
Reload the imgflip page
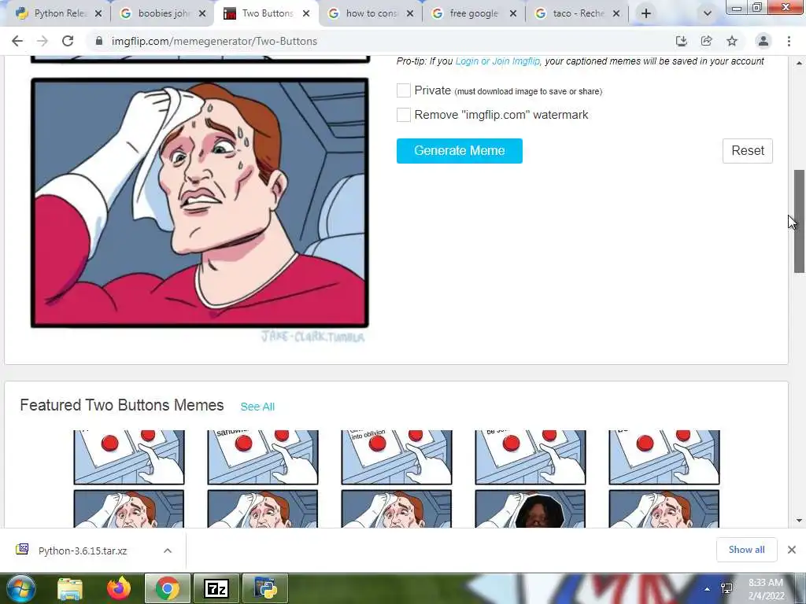coord(68,41)
